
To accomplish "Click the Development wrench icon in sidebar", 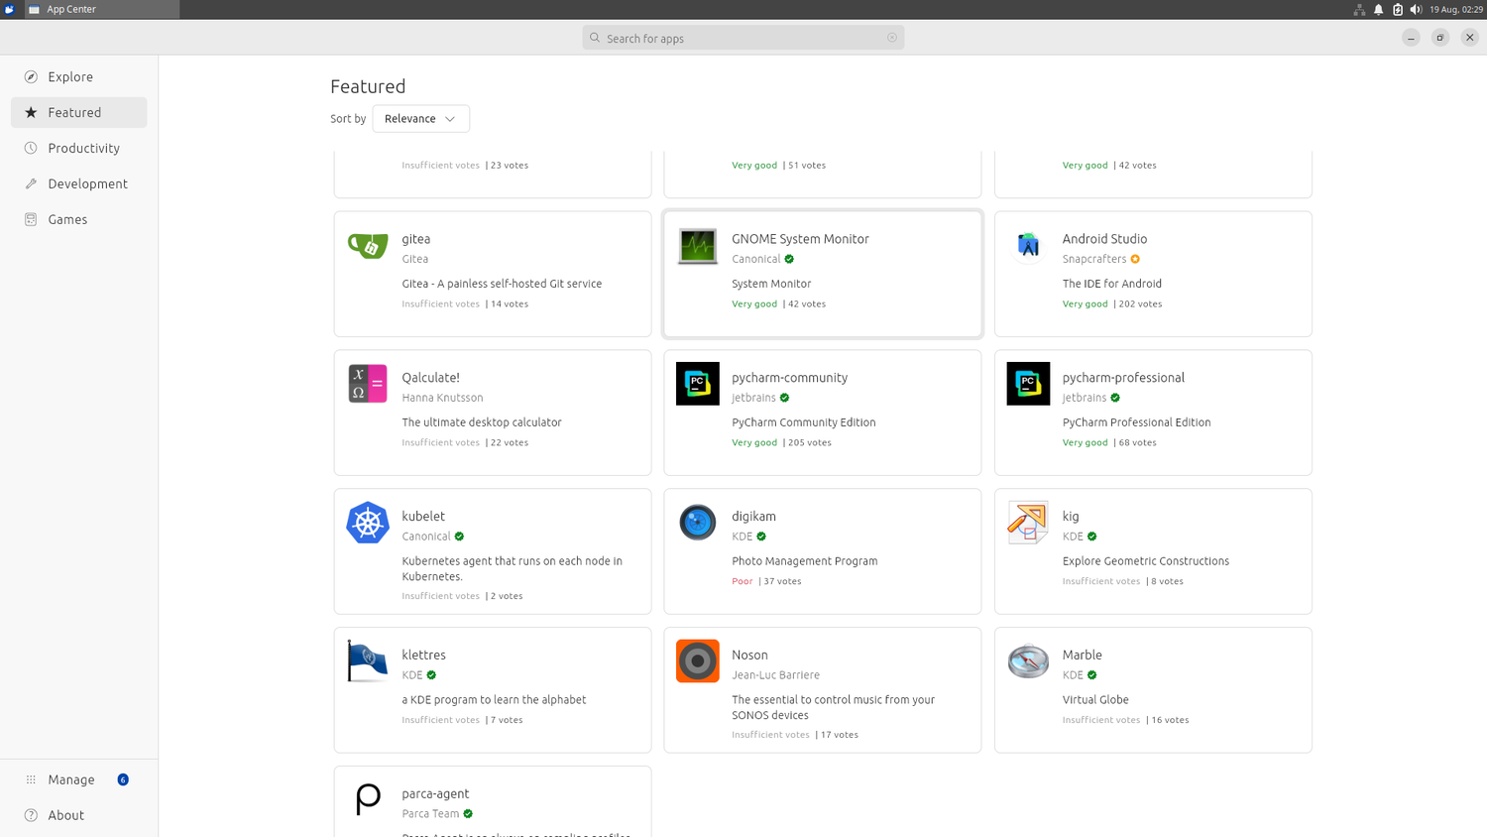I will (x=31, y=183).
